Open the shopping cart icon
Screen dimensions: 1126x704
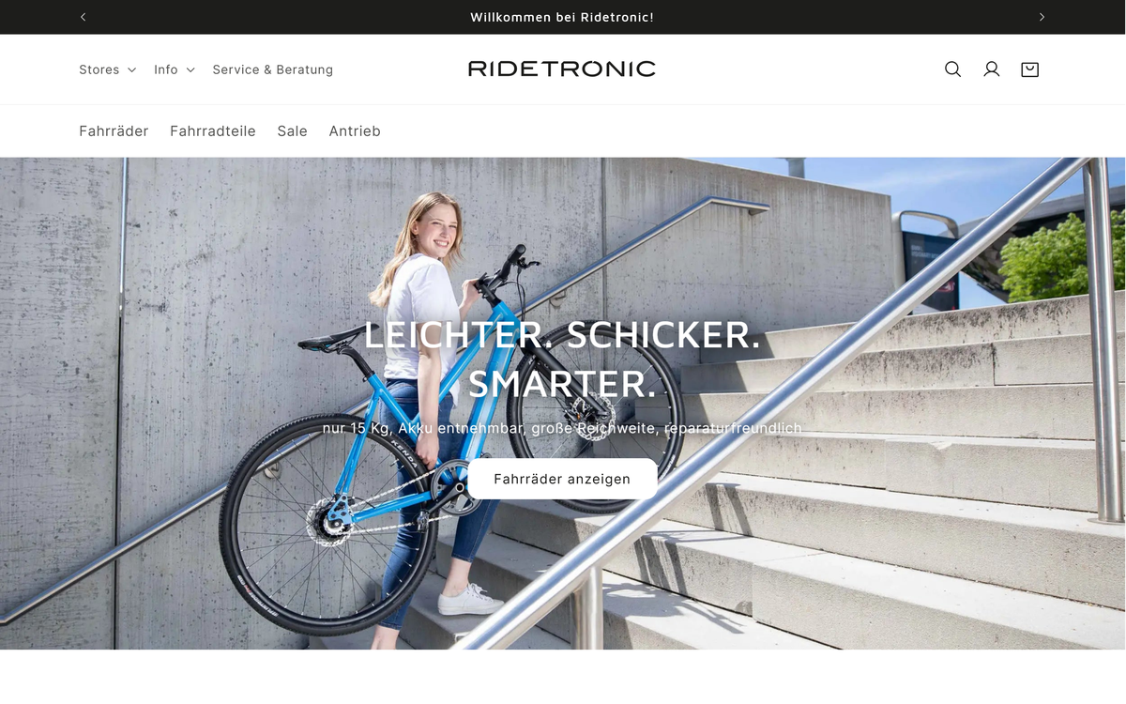click(1029, 69)
